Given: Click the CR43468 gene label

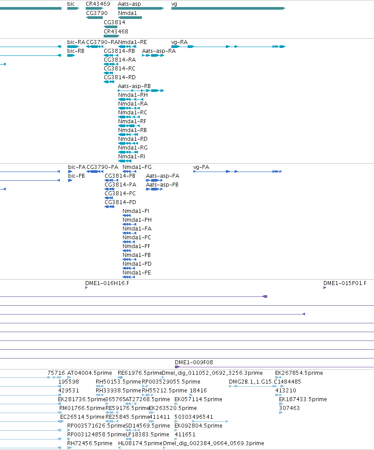Looking at the screenshot, I should [x=116, y=32].
